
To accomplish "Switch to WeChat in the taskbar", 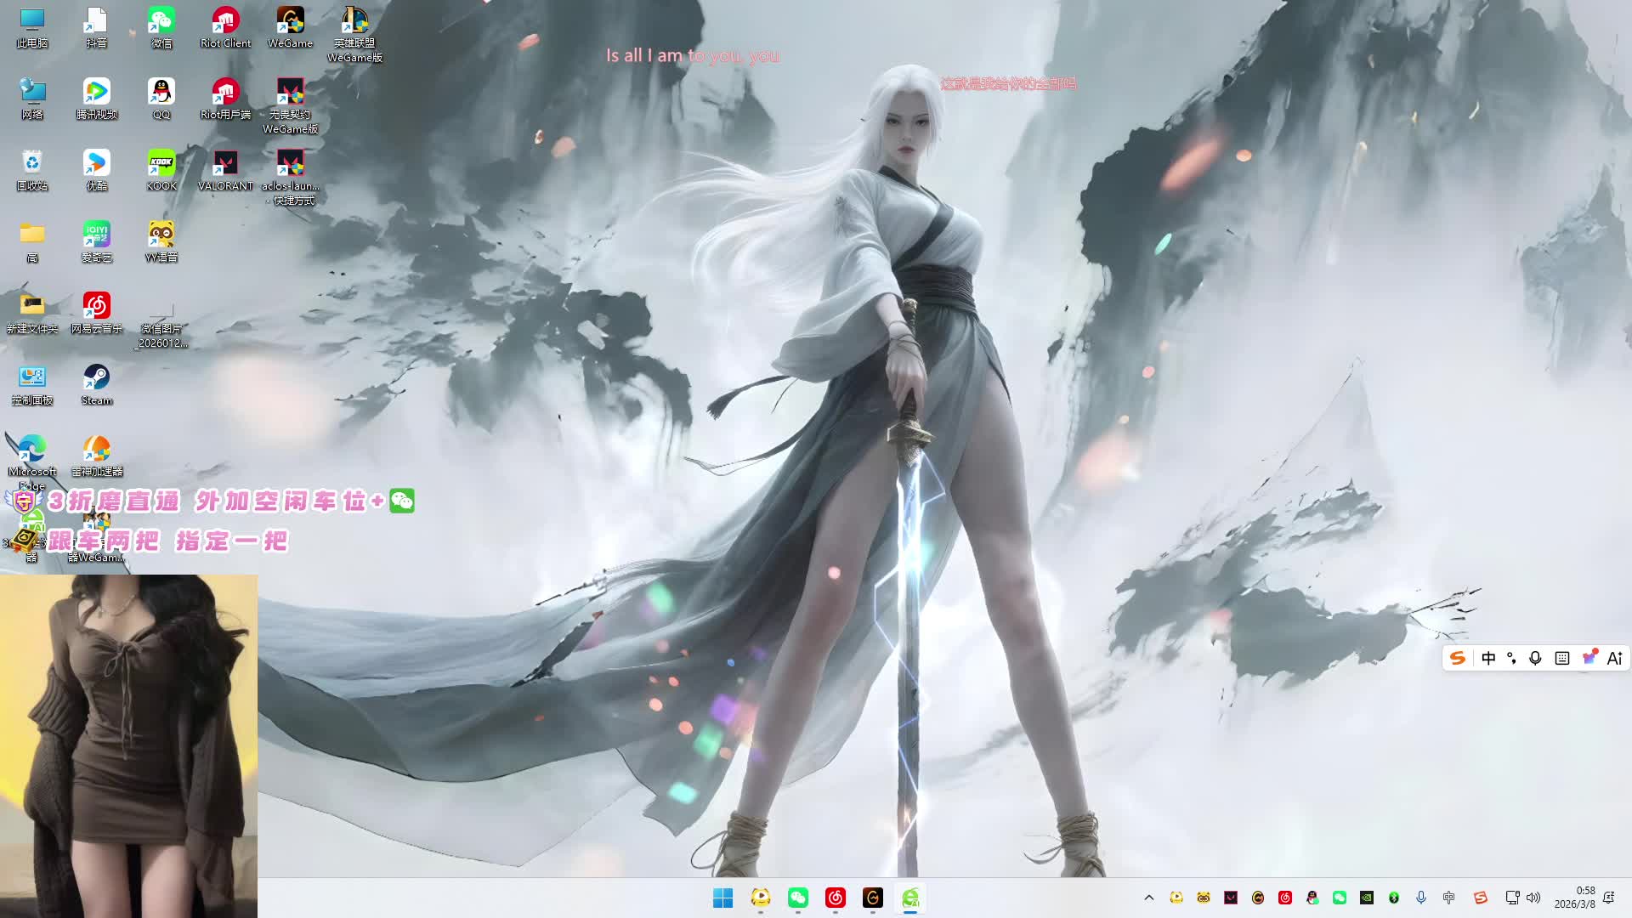I will click(797, 898).
